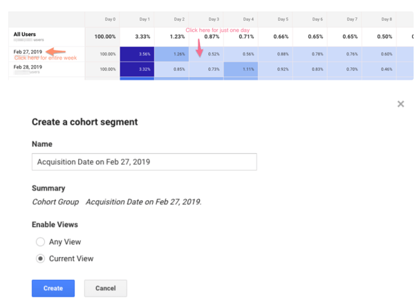Click the Create button
The image size is (415, 300).
coord(53,288)
